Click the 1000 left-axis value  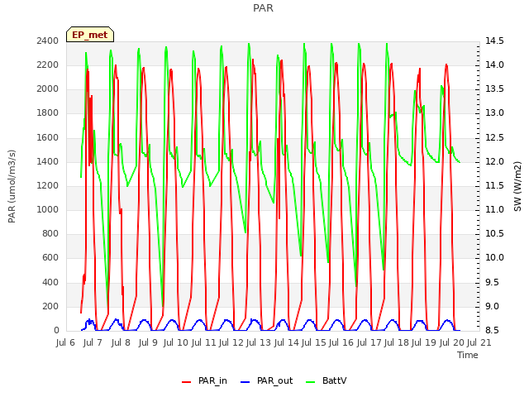pyautogui.click(x=48, y=209)
